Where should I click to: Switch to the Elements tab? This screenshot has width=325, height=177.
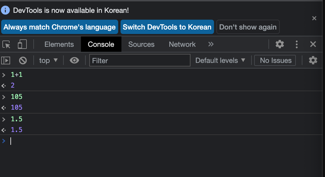(x=59, y=44)
